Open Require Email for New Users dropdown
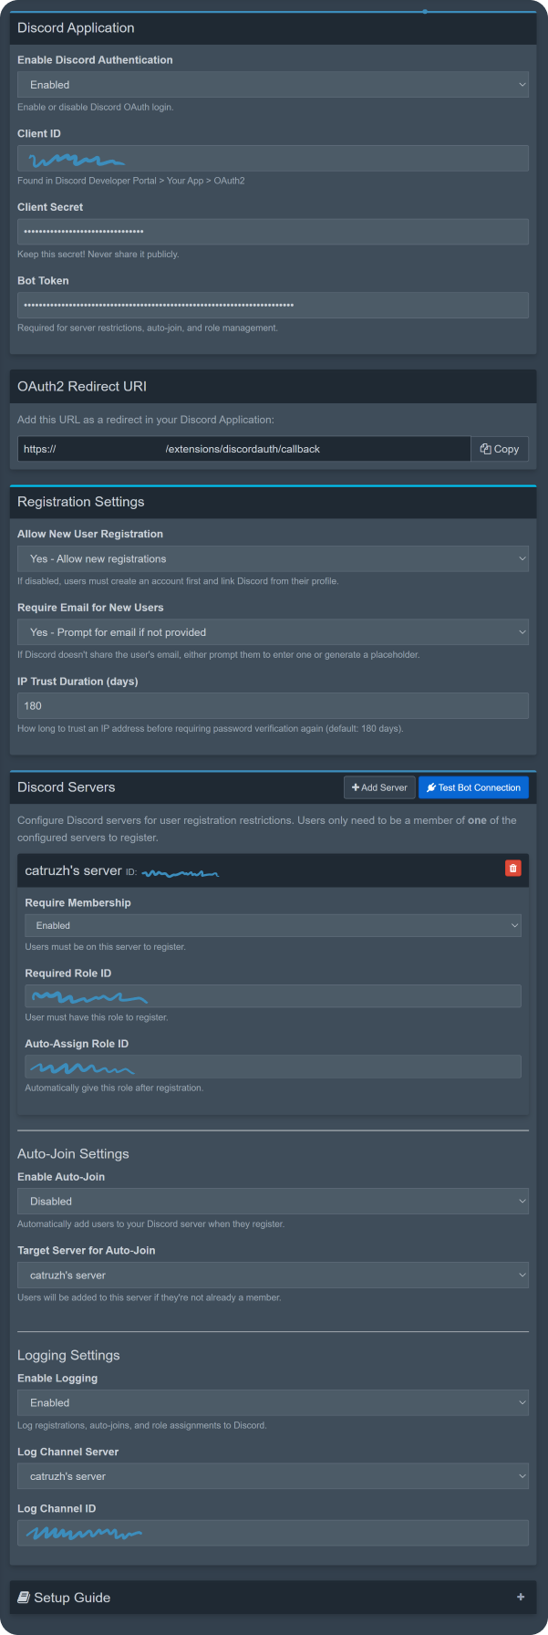 click(x=273, y=632)
